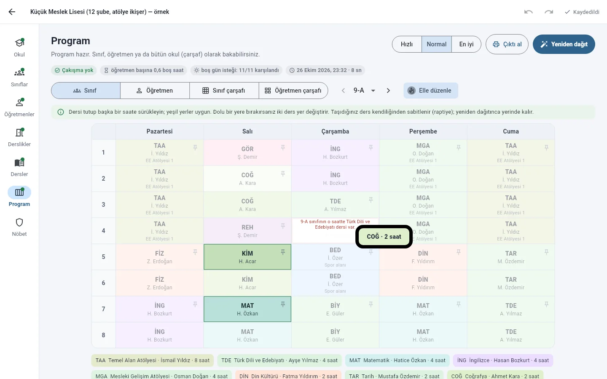Open the Sınıf çarşafı tab

(x=224, y=91)
